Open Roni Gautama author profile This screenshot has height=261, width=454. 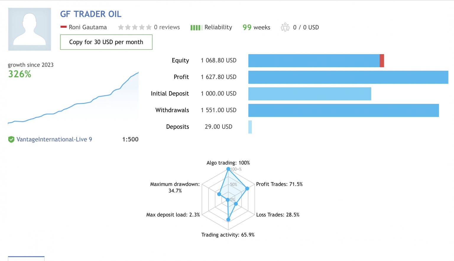click(87, 27)
